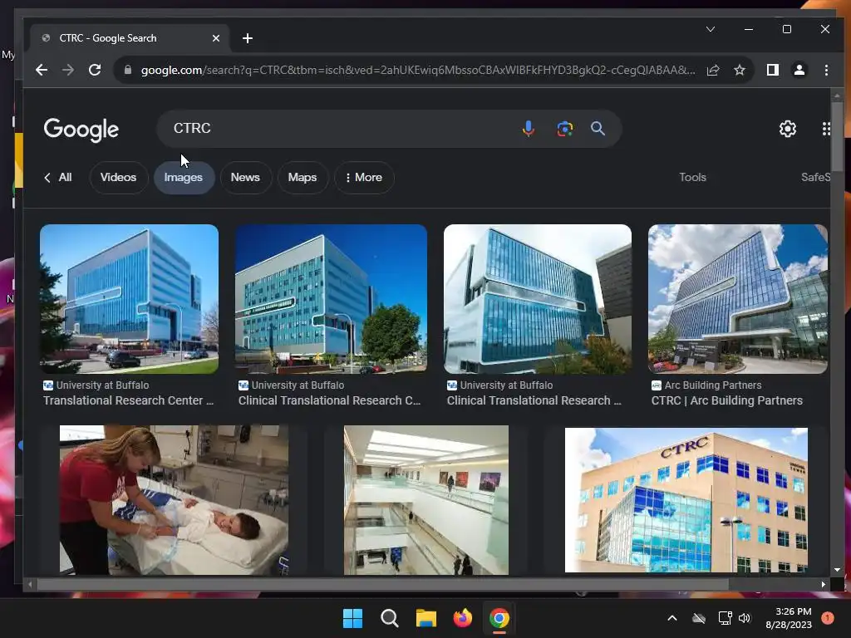View site information via lock icon
The height and width of the screenshot is (638, 851).
coord(127,70)
